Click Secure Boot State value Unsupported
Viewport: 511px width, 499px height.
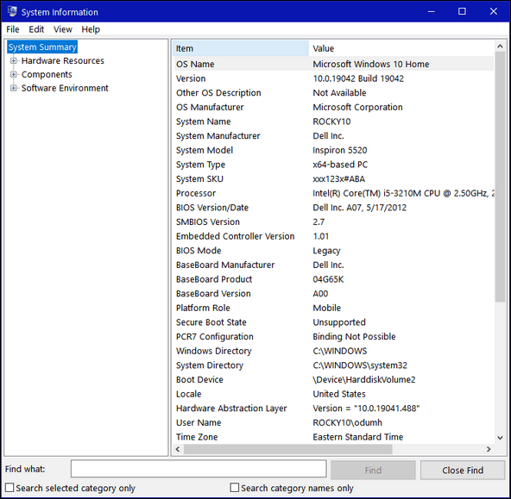click(x=339, y=322)
